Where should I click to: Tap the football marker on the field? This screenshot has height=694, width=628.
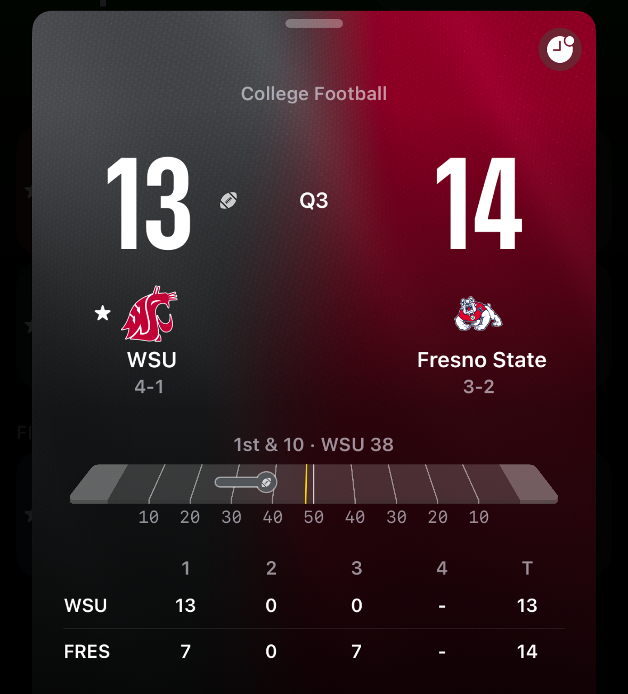[266, 482]
